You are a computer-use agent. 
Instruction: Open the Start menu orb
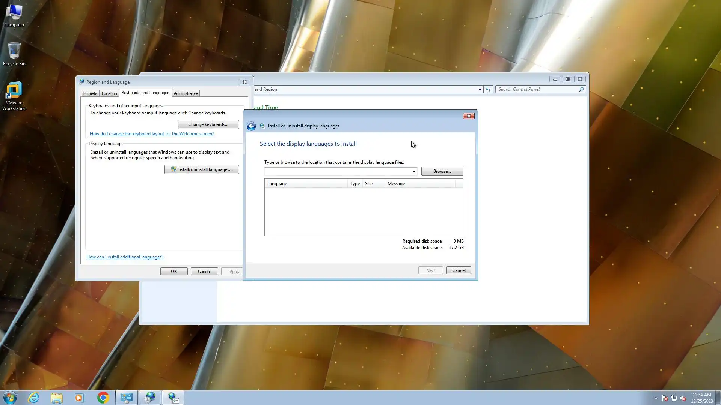10,397
